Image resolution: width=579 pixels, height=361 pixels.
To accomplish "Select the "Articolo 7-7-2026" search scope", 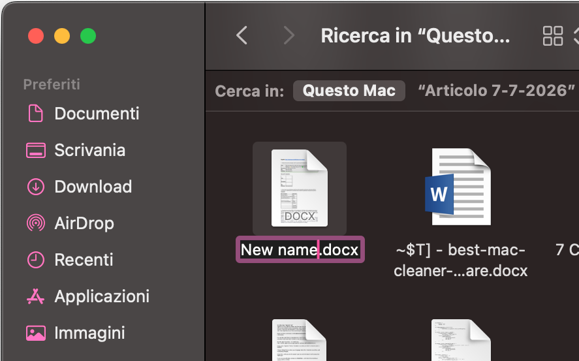I will point(496,91).
